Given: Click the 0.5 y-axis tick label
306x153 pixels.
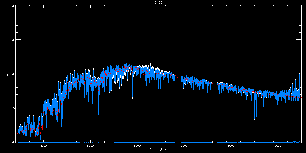Looking at the screenshot, I should coord(12,108).
